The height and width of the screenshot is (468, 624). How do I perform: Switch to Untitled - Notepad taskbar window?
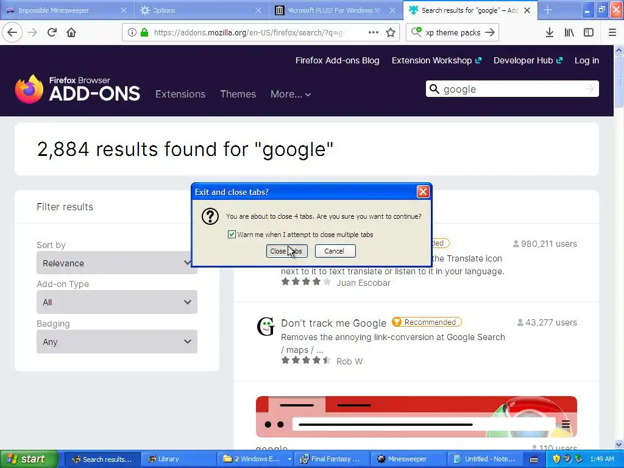(x=484, y=459)
